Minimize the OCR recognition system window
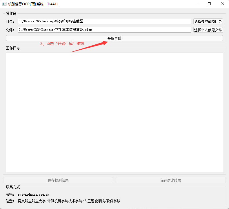The height and width of the screenshot is (209, 229). click(x=196, y=4)
